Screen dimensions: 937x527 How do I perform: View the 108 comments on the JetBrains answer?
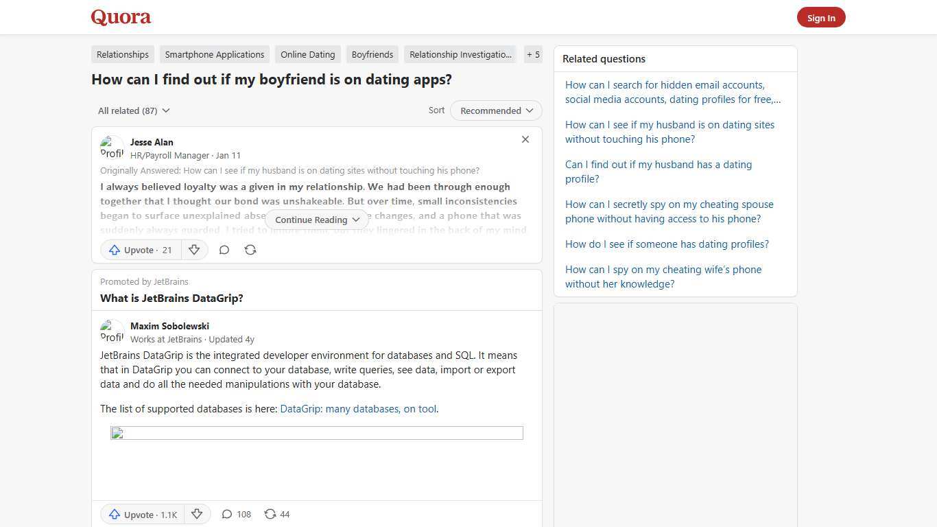[235, 514]
